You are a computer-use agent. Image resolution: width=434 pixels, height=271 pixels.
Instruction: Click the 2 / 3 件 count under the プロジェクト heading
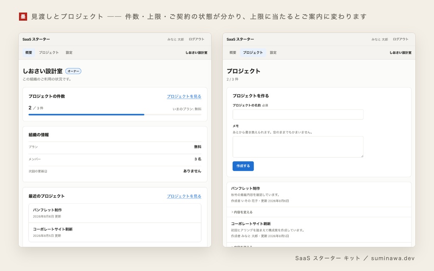[x=233, y=79]
